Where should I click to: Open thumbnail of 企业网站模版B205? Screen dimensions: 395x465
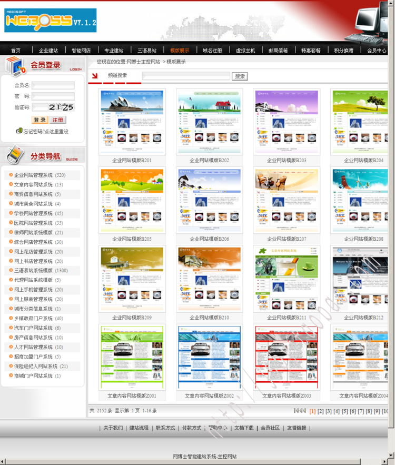(x=132, y=200)
